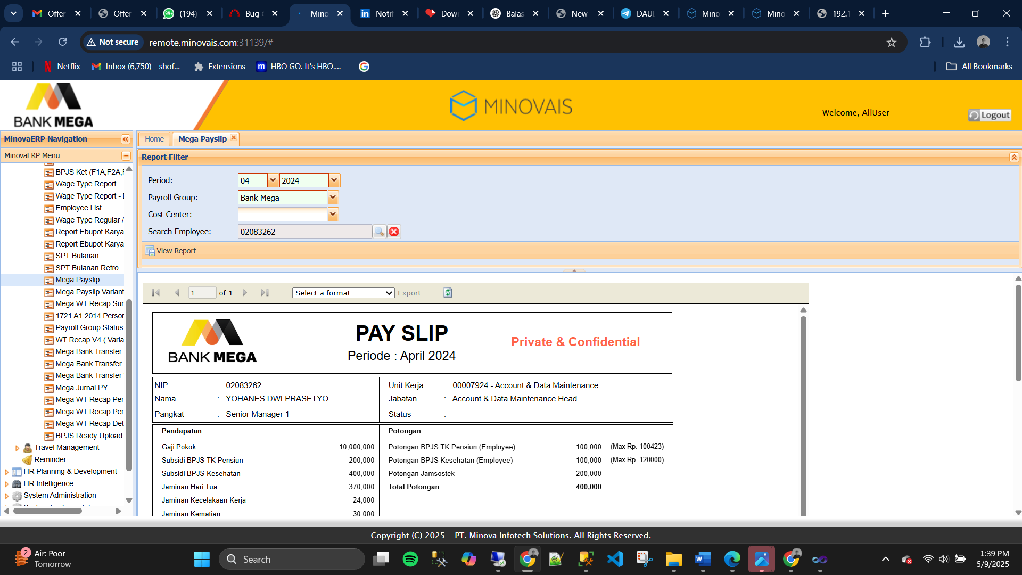Go to last report page

pyautogui.click(x=265, y=293)
